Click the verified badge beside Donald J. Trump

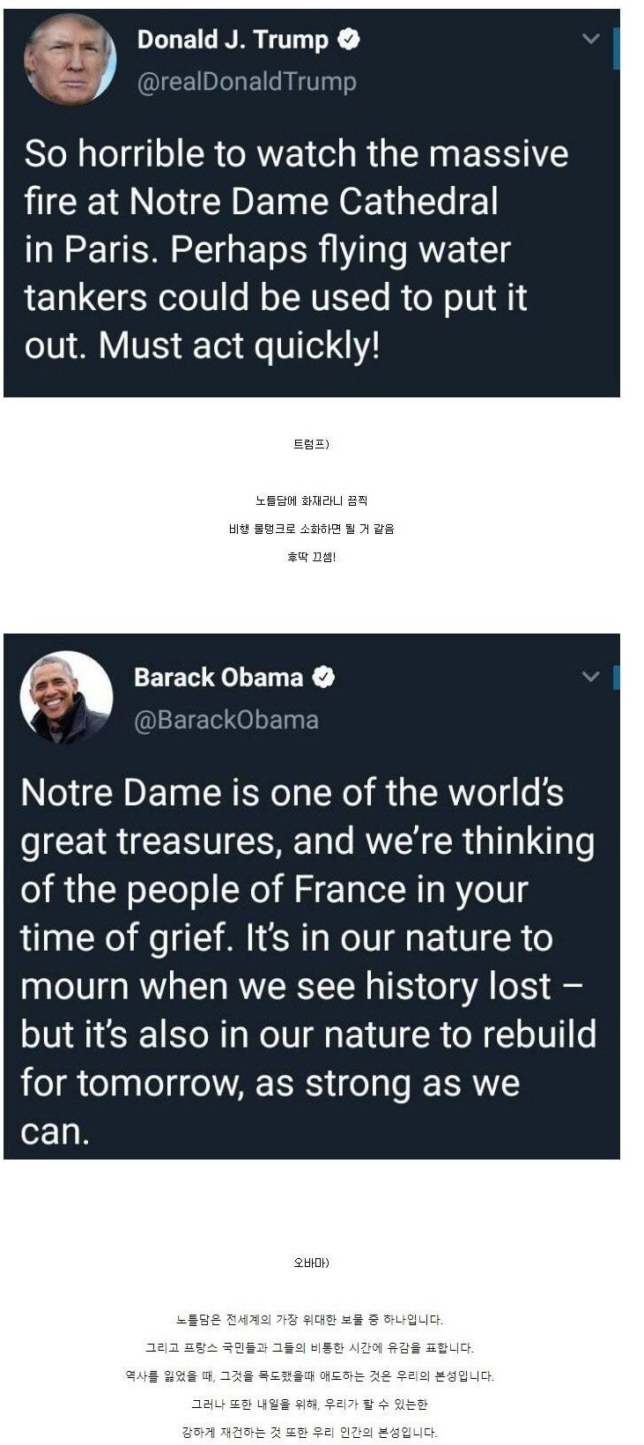tap(350, 40)
